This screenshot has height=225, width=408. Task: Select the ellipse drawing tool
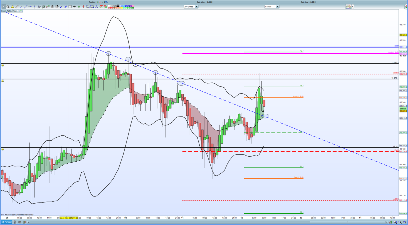coord(88,7)
